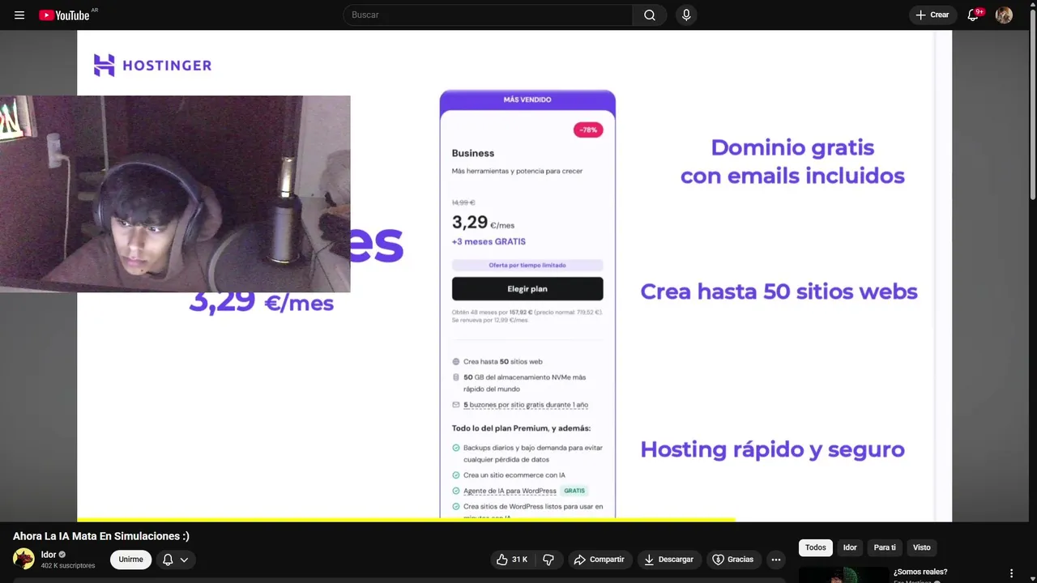The width and height of the screenshot is (1037, 583).
Task: Open more actions ellipsis menu
Action: [776, 560]
